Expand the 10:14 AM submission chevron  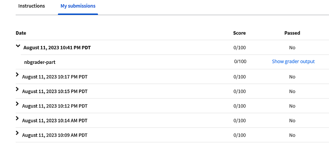point(17,118)
